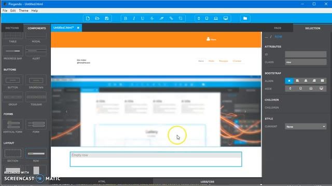The width and height of the screenshot is (332, 186).
Task: Toggle fourth Align option button
Action: click(314, 81)
